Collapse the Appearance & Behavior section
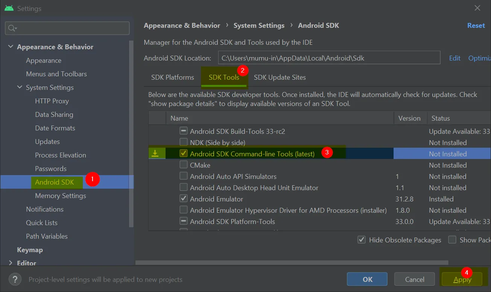Viewport: 491px width, 292px height. point(10,47)
